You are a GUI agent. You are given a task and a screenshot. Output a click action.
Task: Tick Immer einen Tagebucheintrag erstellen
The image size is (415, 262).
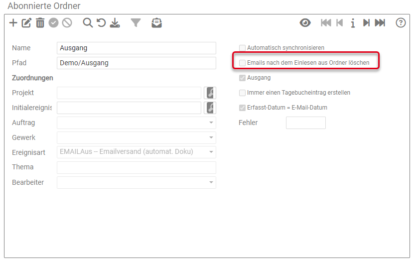tap(243, 93)
